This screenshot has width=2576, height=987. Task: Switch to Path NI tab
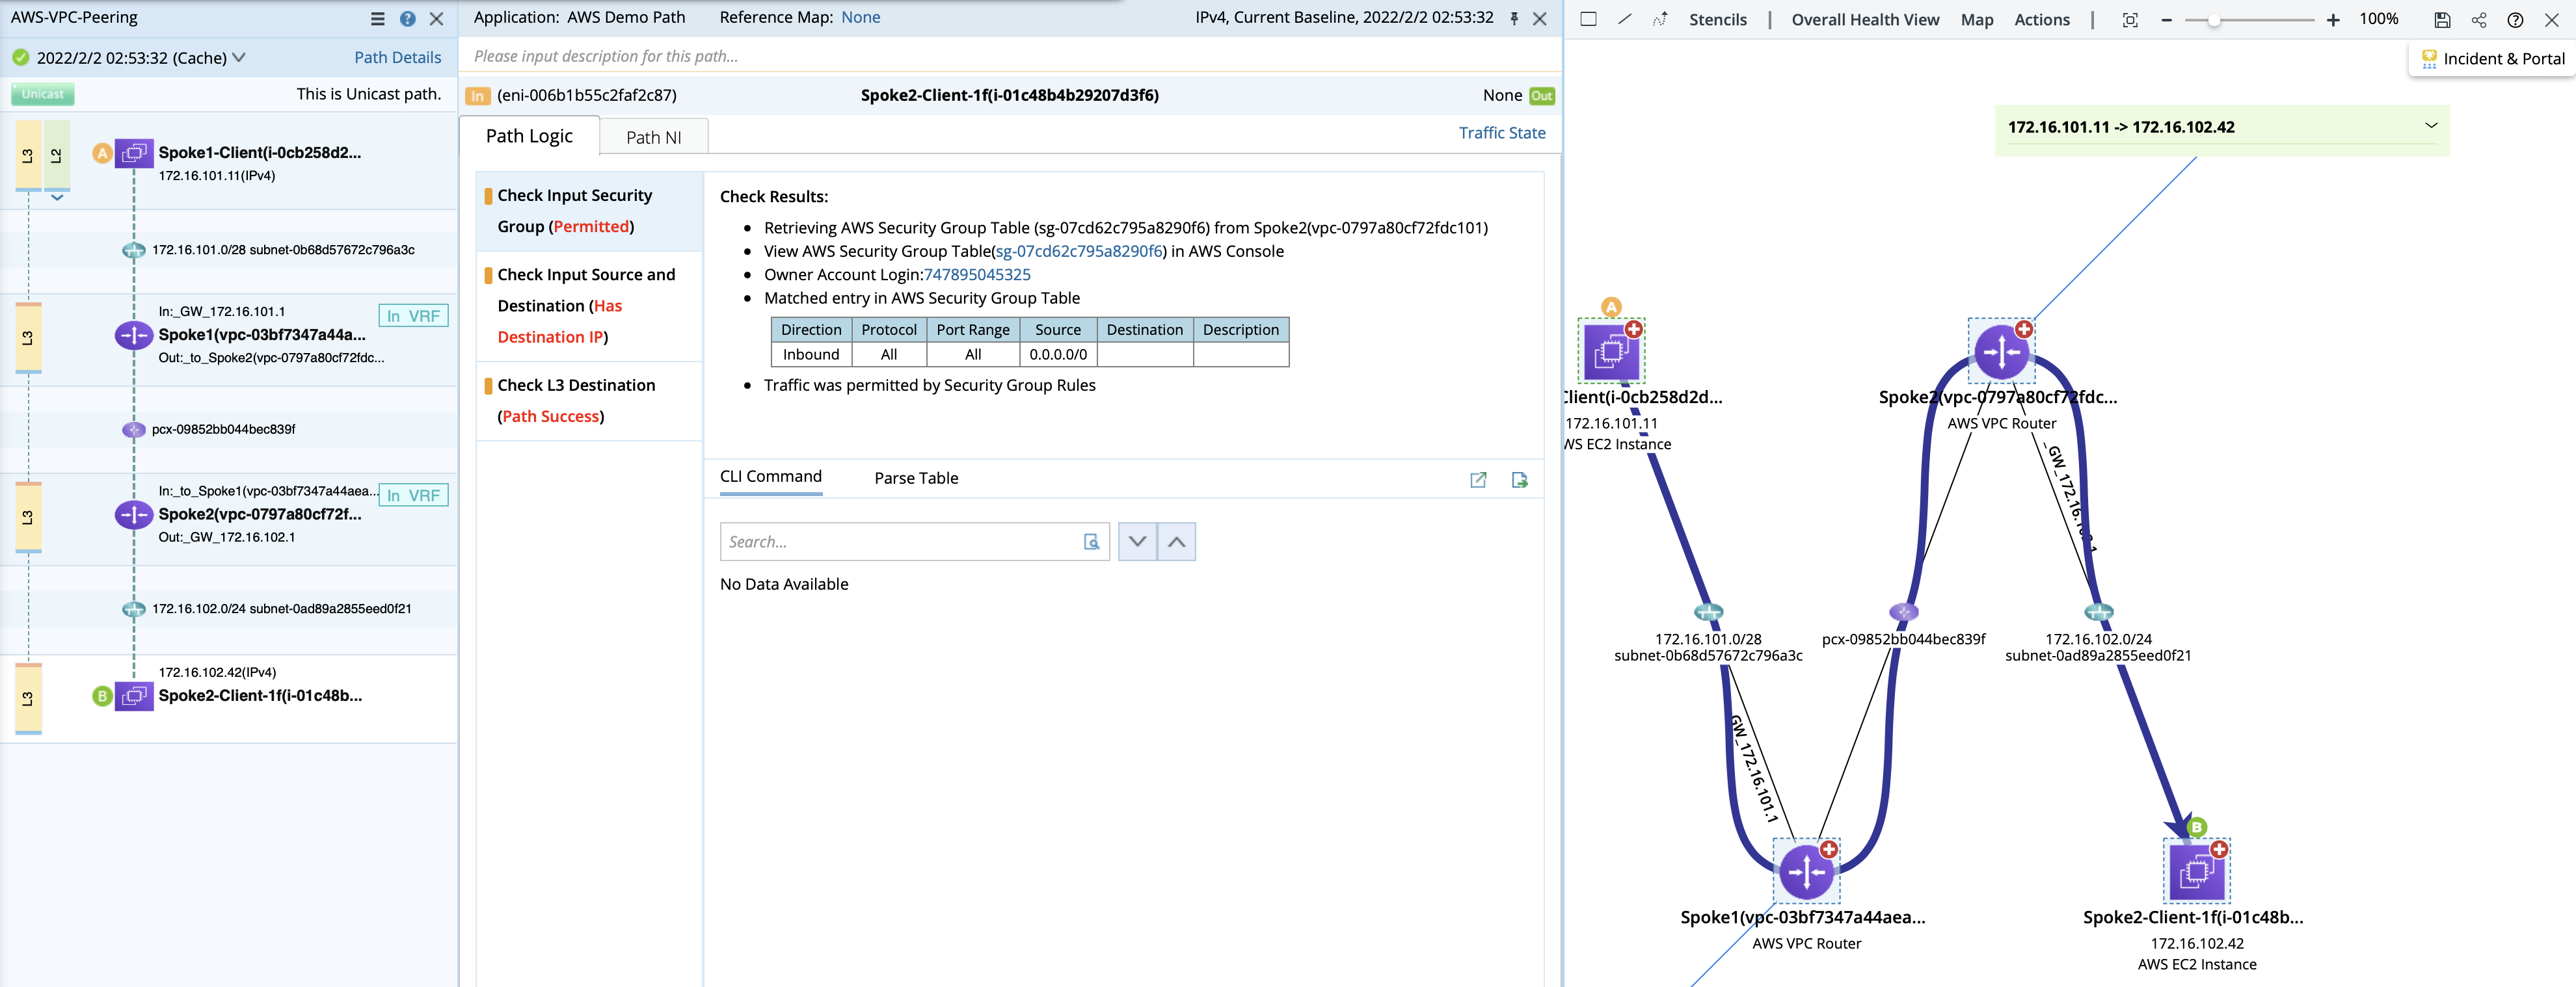point(654,137)
